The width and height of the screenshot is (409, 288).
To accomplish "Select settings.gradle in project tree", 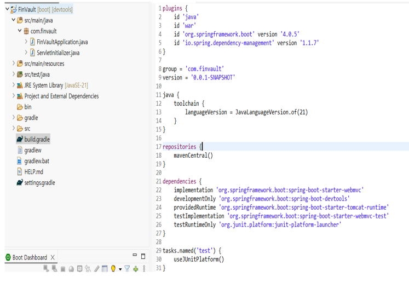I will pyautogui.click(x=39, y=183).
